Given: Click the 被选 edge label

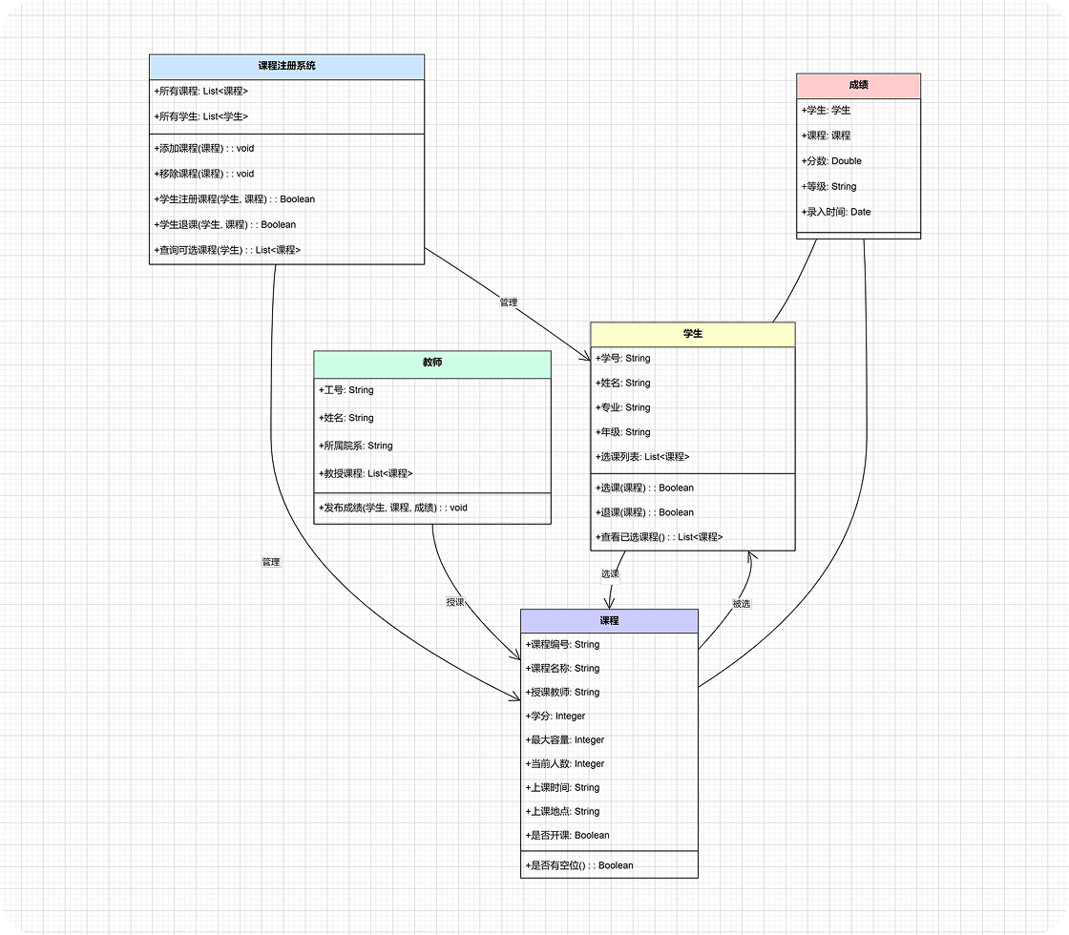Looking at the screenshot, I should (740, 602).
